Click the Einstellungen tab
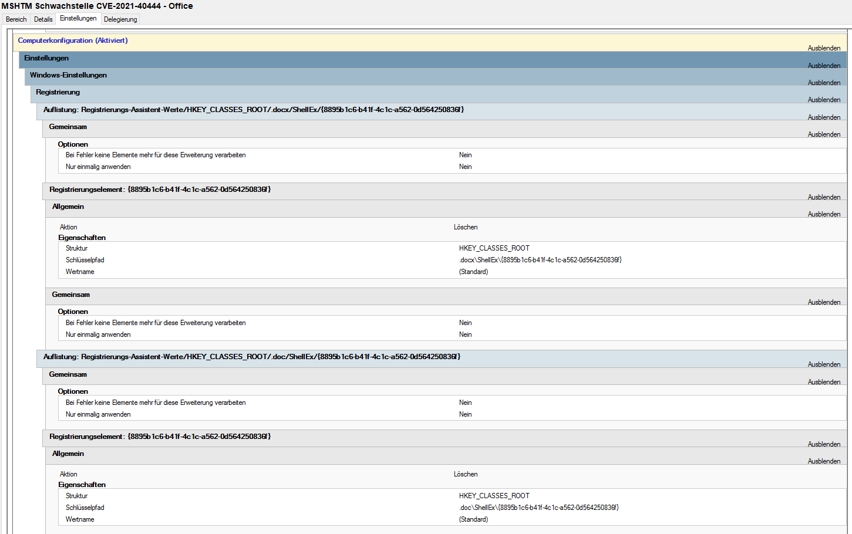The image size is (852, 534). (x=78, y=19)
